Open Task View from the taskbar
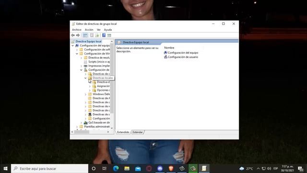This screenshot has width=307, height=173. (105, 169)
